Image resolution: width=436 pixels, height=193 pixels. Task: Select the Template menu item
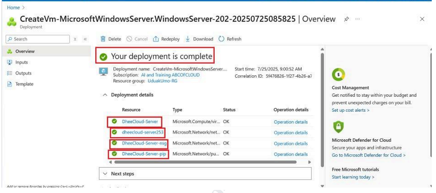click(24, 84)
